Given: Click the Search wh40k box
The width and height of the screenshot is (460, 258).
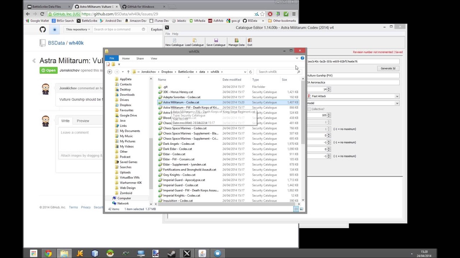Looking at the screenshot, I should 279,72.
